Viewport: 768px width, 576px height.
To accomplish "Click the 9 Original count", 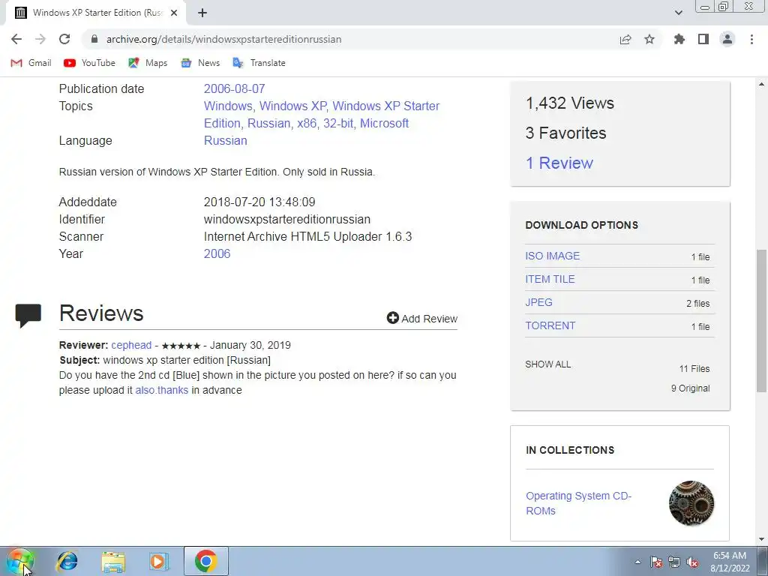I will pyautogui.click(x=690, y=388).
